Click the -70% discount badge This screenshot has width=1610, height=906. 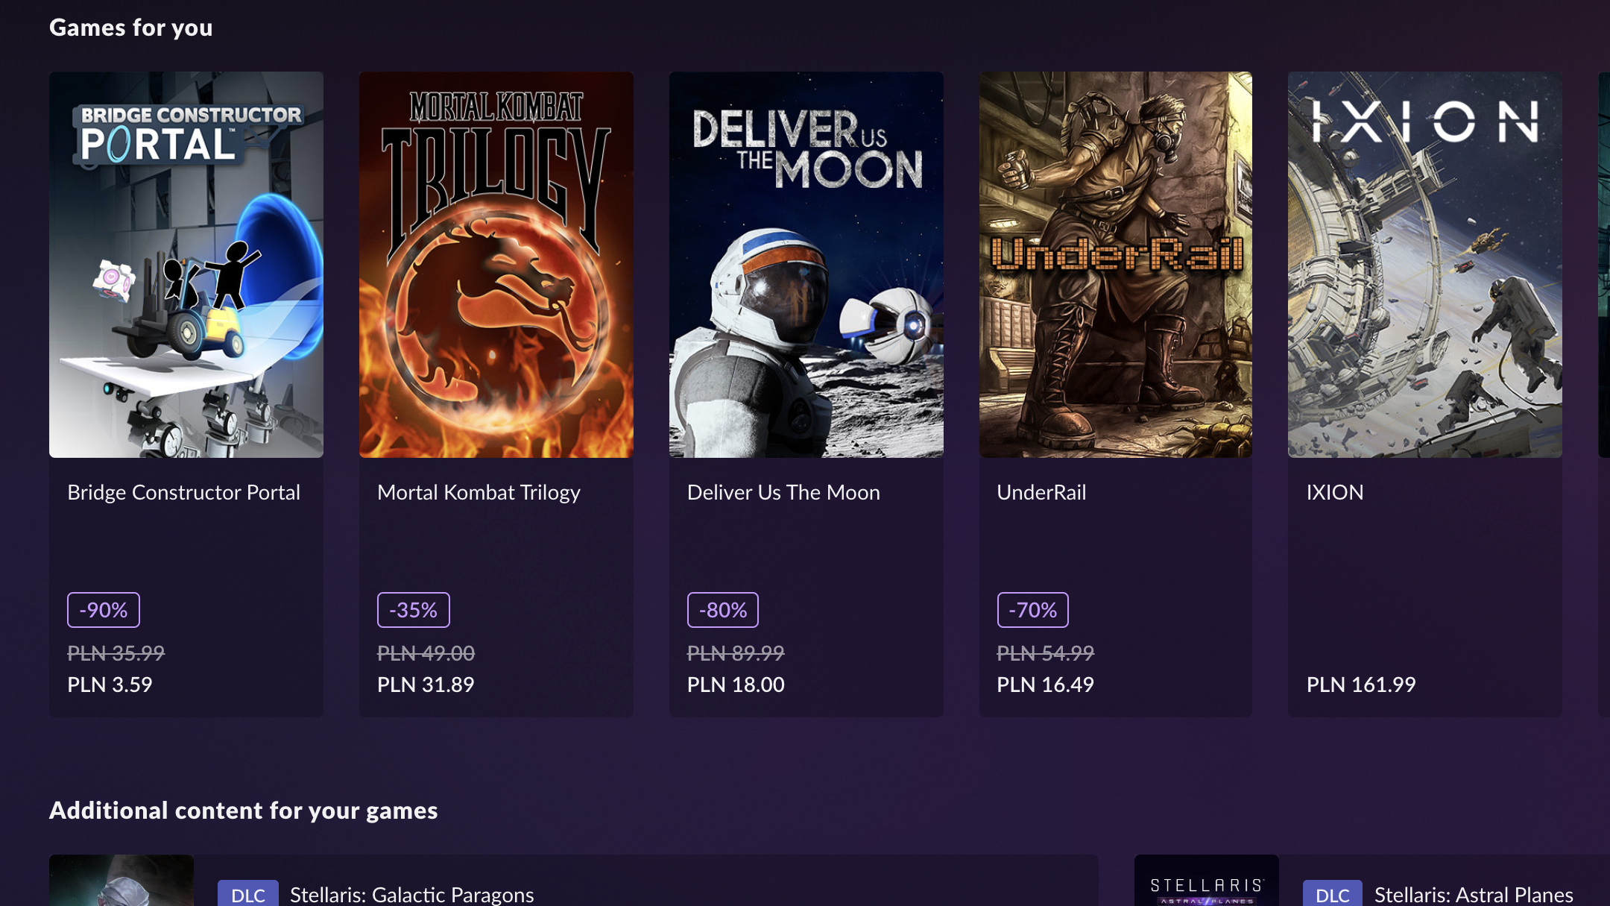[x=1032, y=609]
